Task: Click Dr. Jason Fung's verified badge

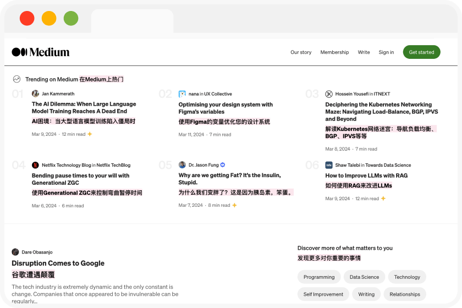Action: coord(223,165)
